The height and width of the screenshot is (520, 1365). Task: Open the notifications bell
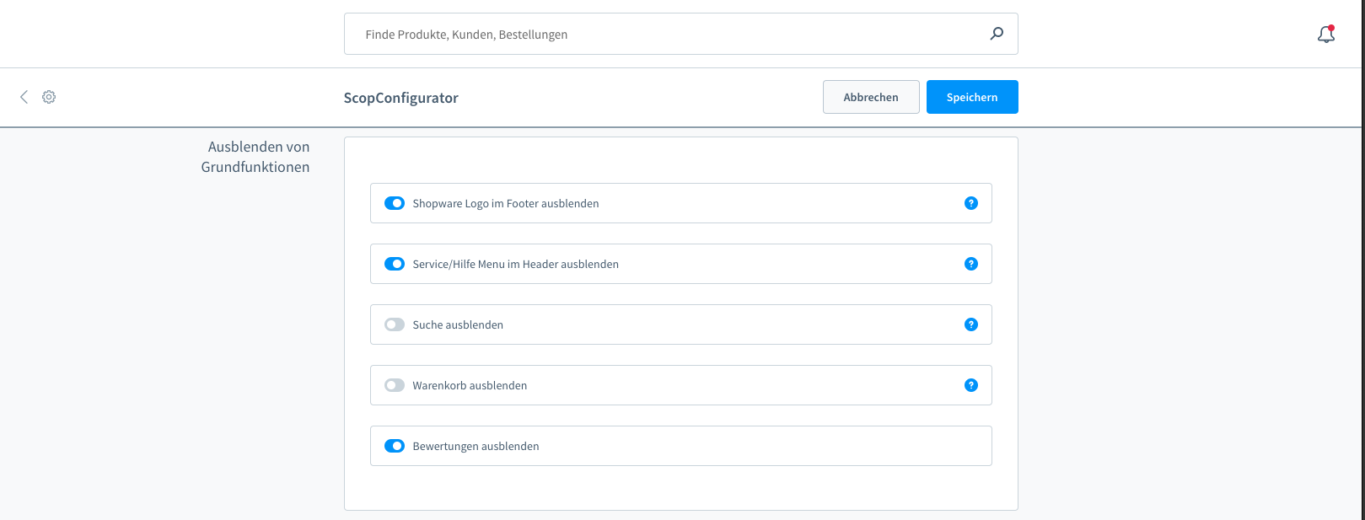(1325, 35)
